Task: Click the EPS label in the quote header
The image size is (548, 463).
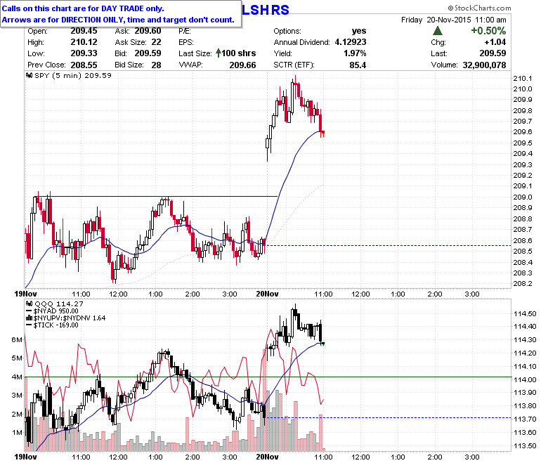Action: click(185, 42)
